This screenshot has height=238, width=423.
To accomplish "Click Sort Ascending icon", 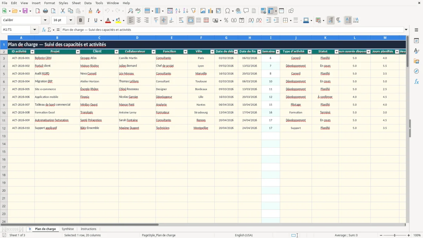I will point(178,11).
